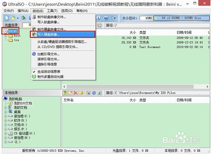Choose 写入软盘映像... menu entry
This screenshot has height=154, width=212.
coord(63,22)
